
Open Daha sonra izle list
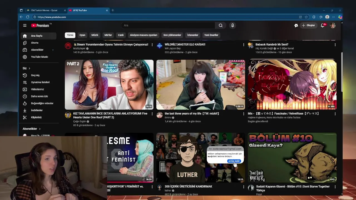(38, 96)
